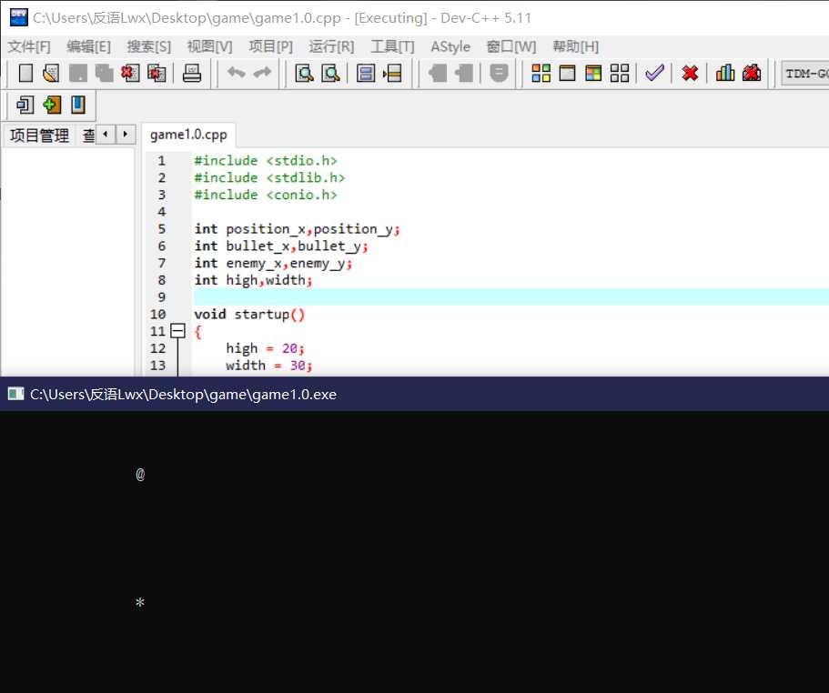Click the high = 20 code line
This screenshot has height=693, width=829.
(x=266, y=348)
